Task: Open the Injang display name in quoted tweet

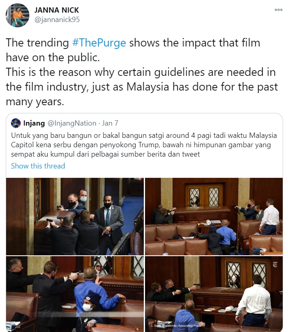Action: point(34,123)
